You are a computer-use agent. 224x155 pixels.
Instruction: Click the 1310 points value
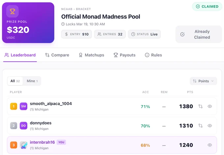(x=186, y=126)
